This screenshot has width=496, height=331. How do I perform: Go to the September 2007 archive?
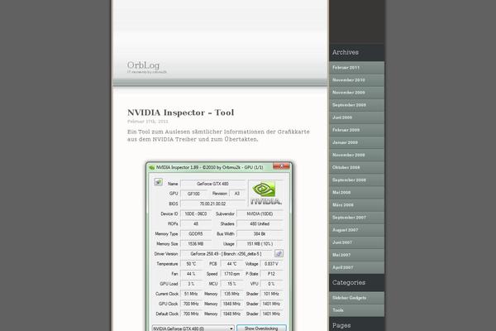pyautogui.click(x=356, y=218)
